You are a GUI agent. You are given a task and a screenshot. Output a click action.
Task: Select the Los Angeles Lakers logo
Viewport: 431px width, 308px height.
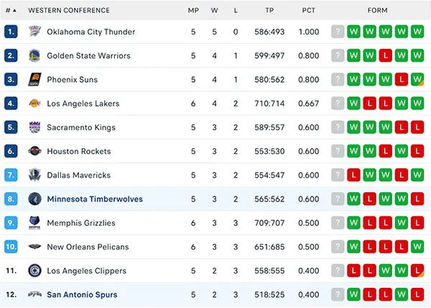(x=35, y=103)
